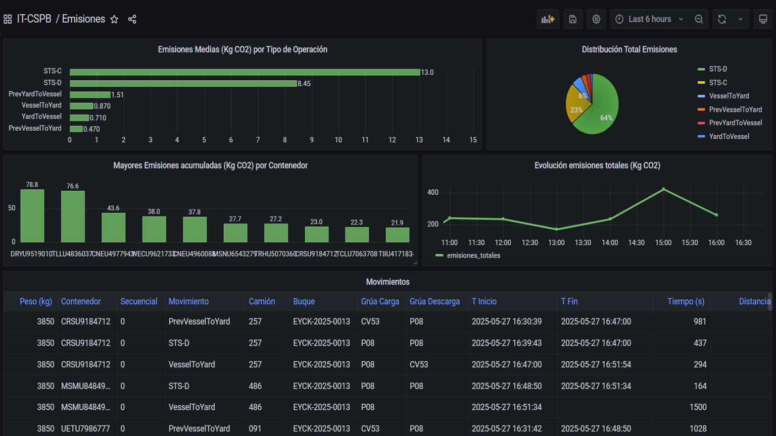Sort table by Peso (kg) column
The image size is (776, 436).
coord(36,301)
